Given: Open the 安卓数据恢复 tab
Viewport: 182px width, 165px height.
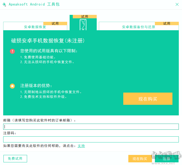Looking at the screenshot, I should coord(35,26).
